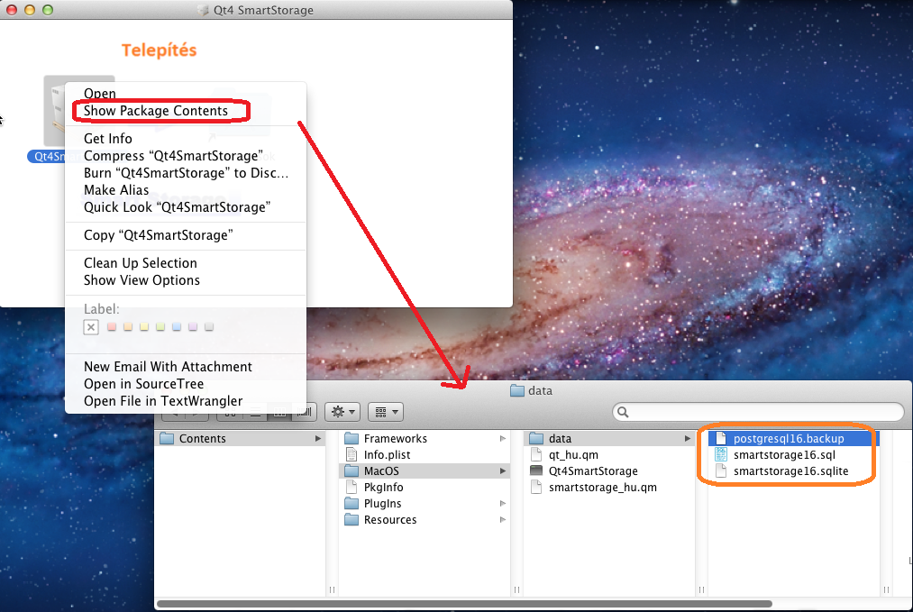Click the PkgInfo file icon
Image resolution: width=913 pixels, height=612 pixels.
[x=352, y=488]
